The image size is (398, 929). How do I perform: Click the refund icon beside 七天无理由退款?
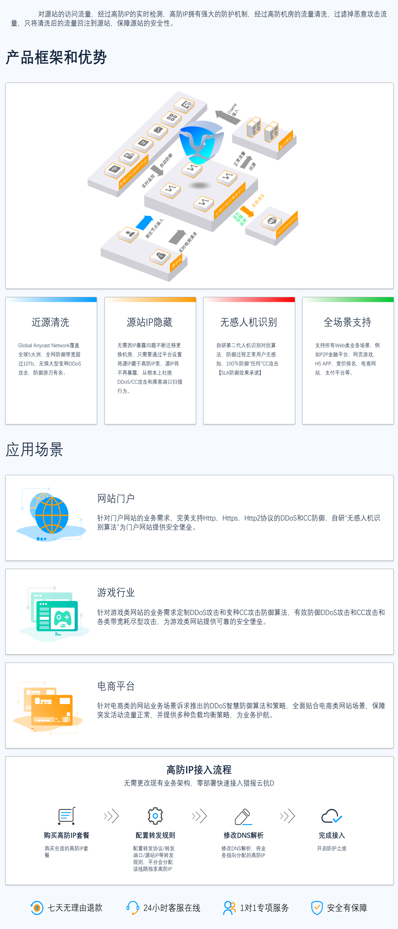point(37,908)
